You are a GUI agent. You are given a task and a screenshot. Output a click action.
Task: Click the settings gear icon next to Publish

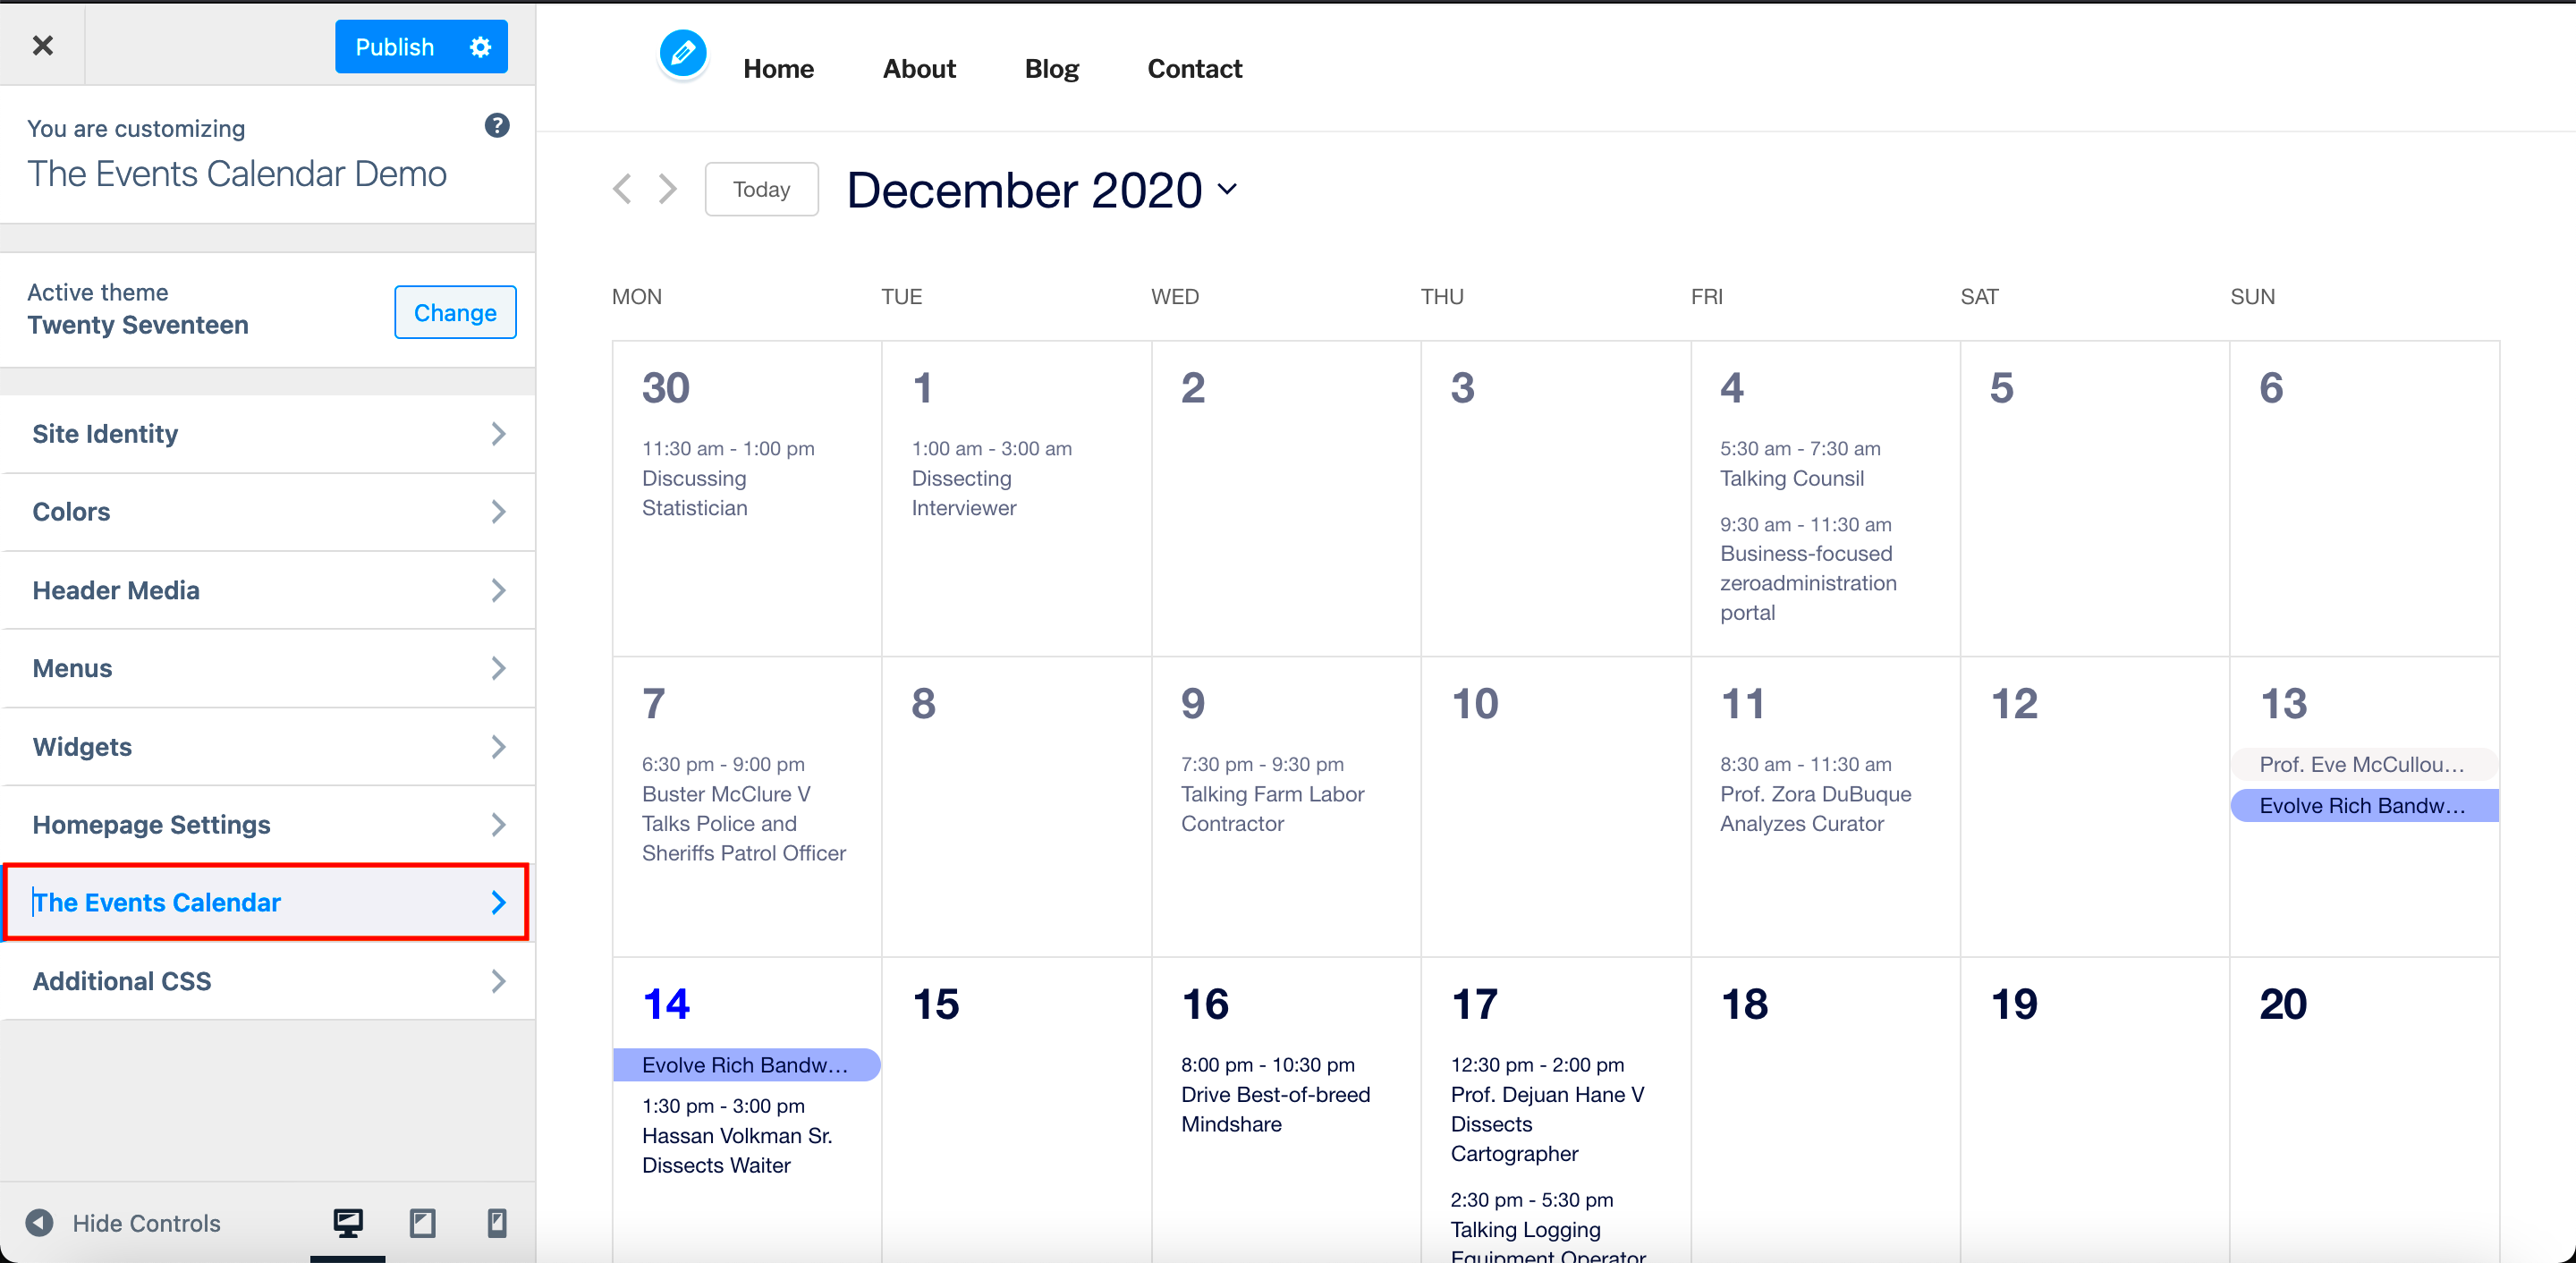click(x=481, y=46)
